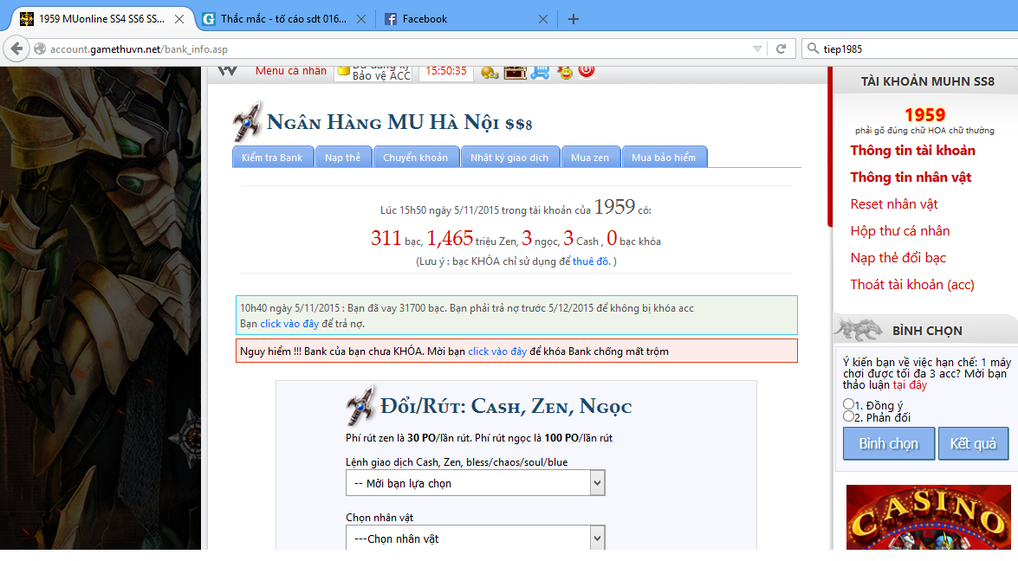The width and height of the screenshot is (1018, 561).
Task: Open the address bar history dropdown arrow
Action: click(x=757, y=48)
